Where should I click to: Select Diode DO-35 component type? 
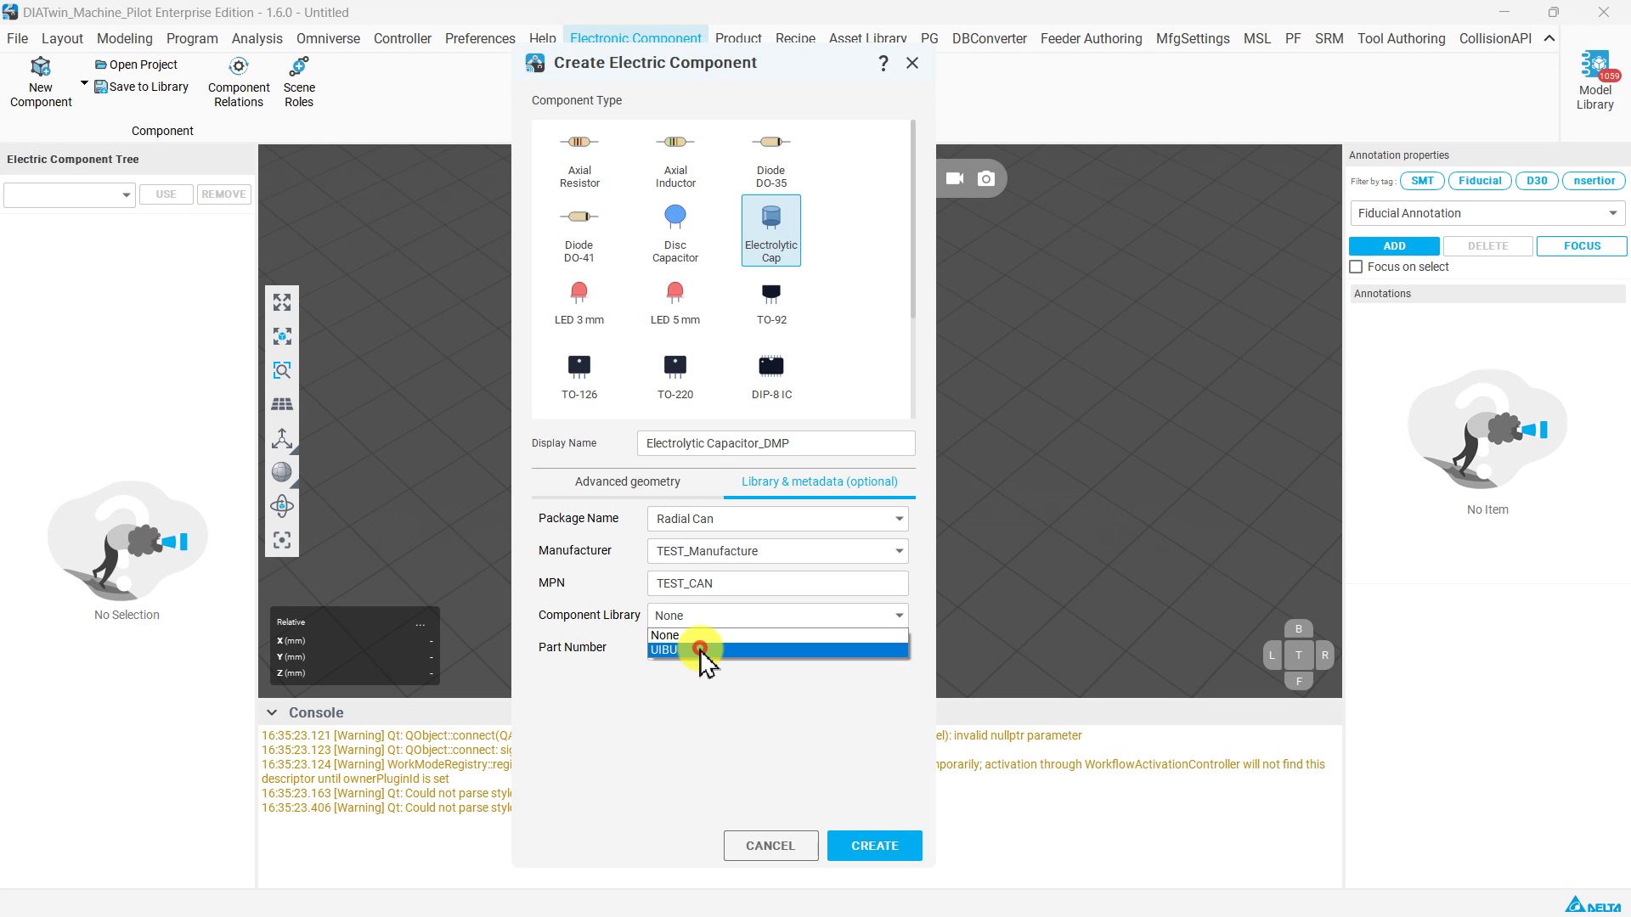771,159
